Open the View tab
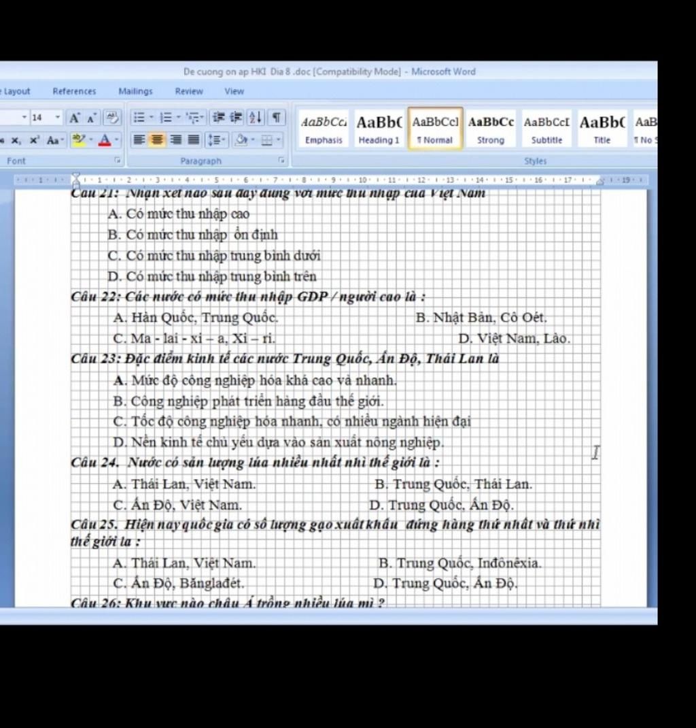The image size is (696, 728). click(234, 91)
